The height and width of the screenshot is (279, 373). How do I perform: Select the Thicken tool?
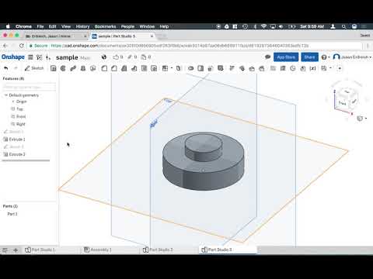[92, 68]
